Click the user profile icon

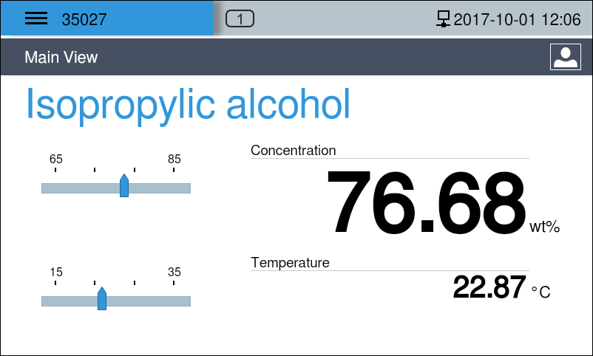pos(565,57)
